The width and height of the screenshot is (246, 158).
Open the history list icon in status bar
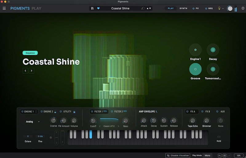tap(224, 156)
